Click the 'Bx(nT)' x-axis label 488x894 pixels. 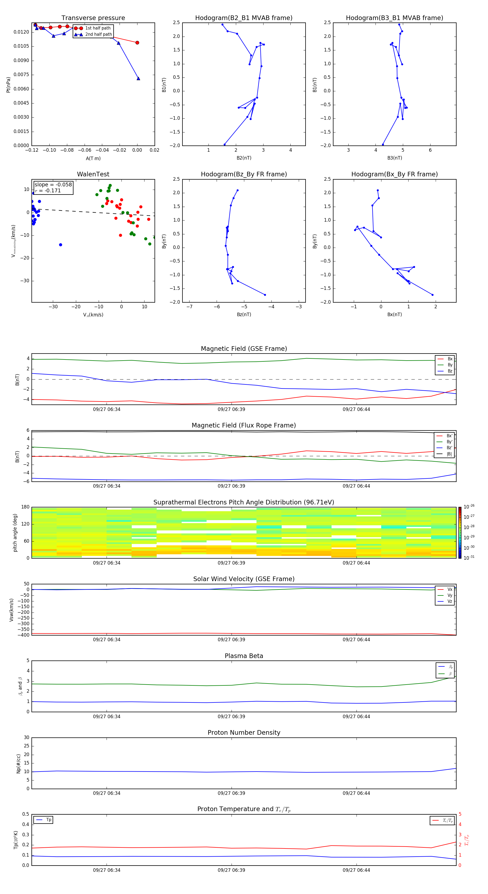[x=394, y=315]
